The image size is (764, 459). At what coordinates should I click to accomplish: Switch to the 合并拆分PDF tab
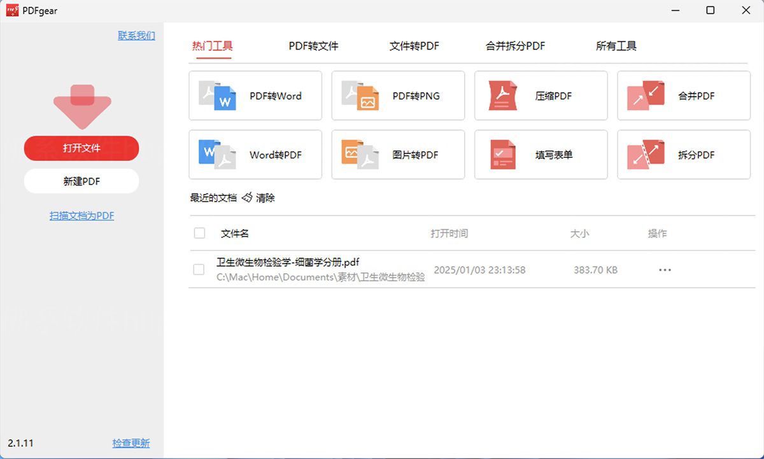pos(514,45)
